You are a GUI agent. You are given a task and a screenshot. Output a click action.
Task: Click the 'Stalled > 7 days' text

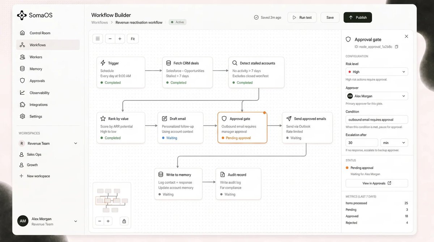[x=177, y=76]
